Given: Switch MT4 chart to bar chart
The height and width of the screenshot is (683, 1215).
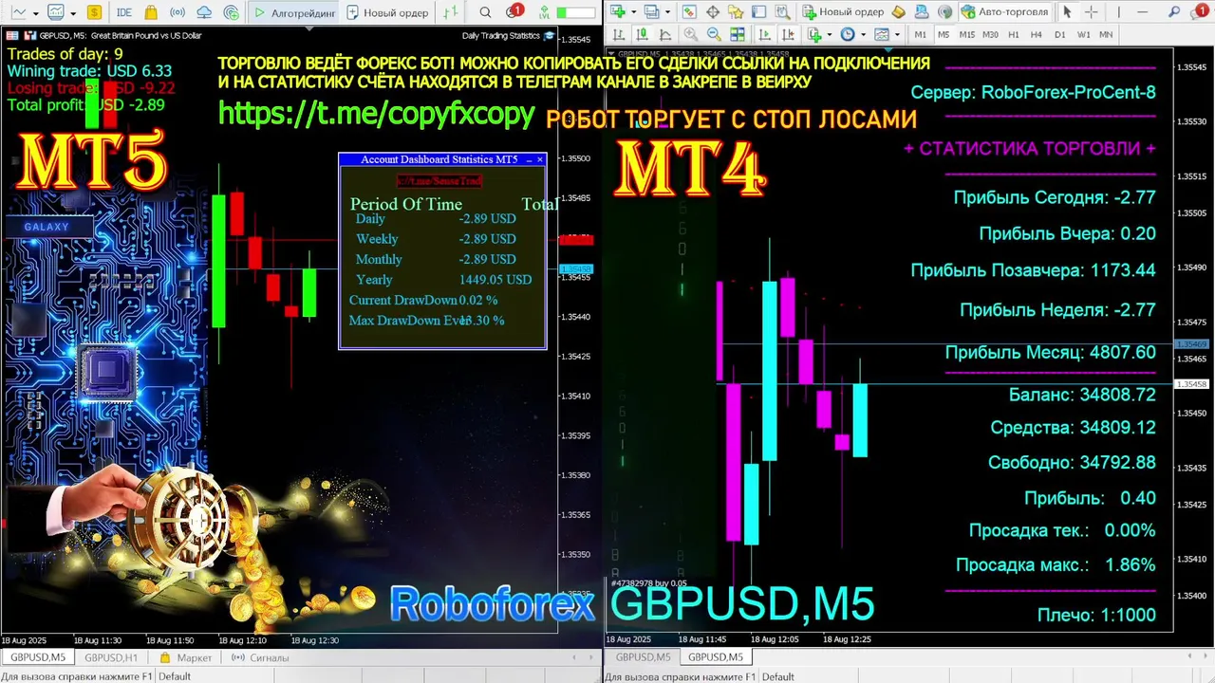Looking at the screenshot, I should coord(618,34).
